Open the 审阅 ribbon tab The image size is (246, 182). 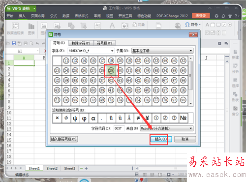point(97,16)
